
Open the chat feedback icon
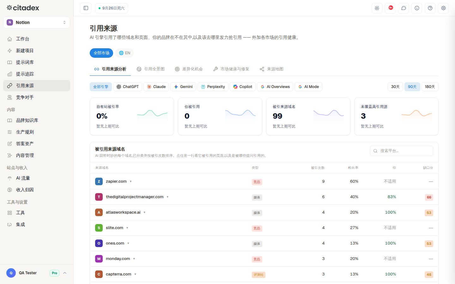403,8
